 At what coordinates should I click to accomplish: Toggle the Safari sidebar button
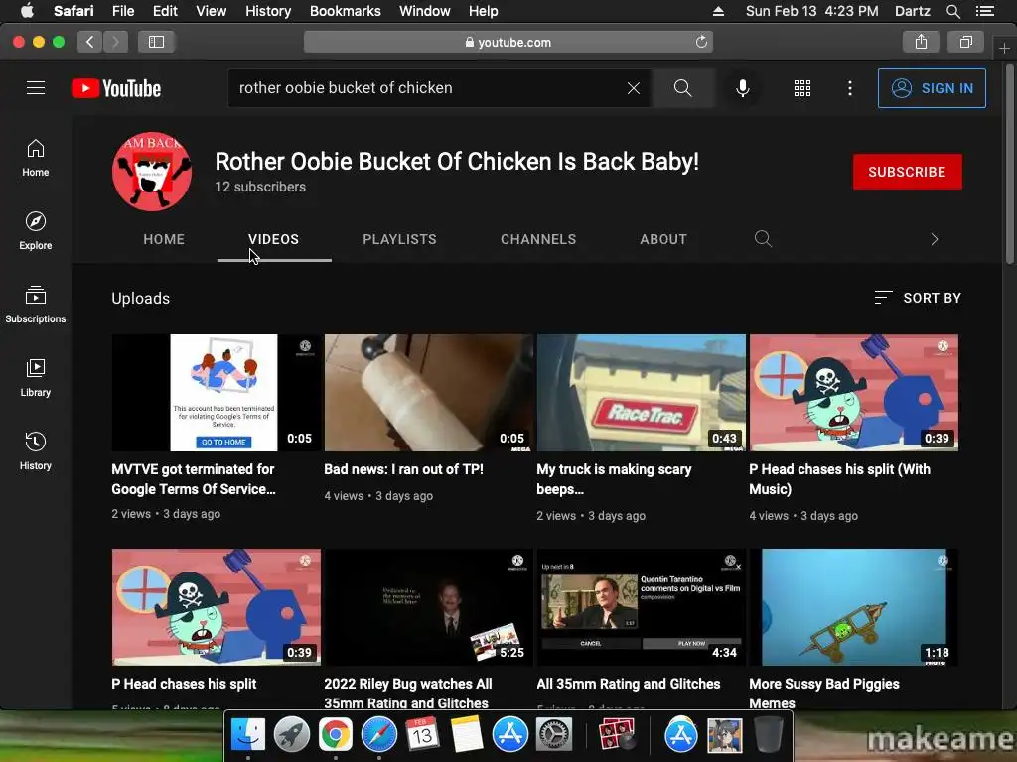pyautogui.click(x=156, y=42)
